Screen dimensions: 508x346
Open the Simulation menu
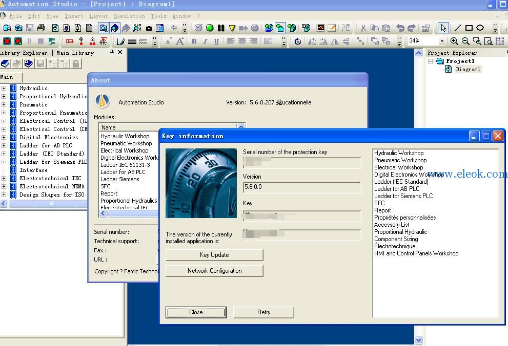[x=129, y=16]
